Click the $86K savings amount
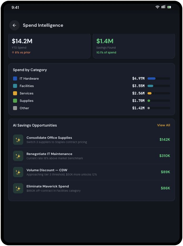This screenshot has height=246, width=183. tap(165, 188)
